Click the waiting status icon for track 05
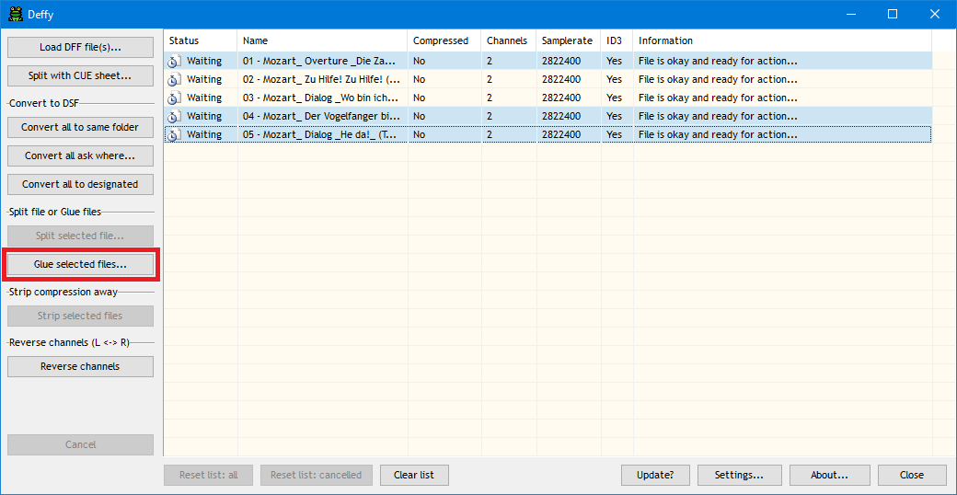The width and height of the screenshot is (957, 495). [174, 135]
